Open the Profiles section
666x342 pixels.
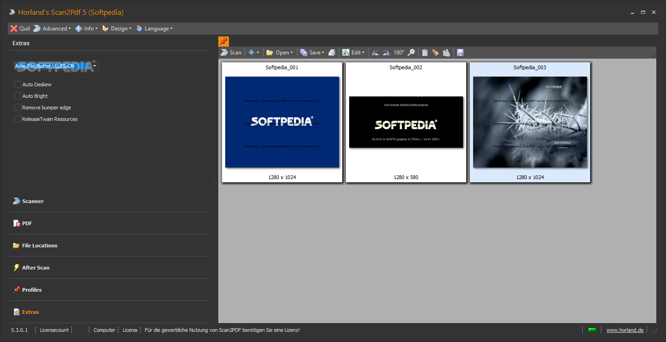(x=110, y=290)
